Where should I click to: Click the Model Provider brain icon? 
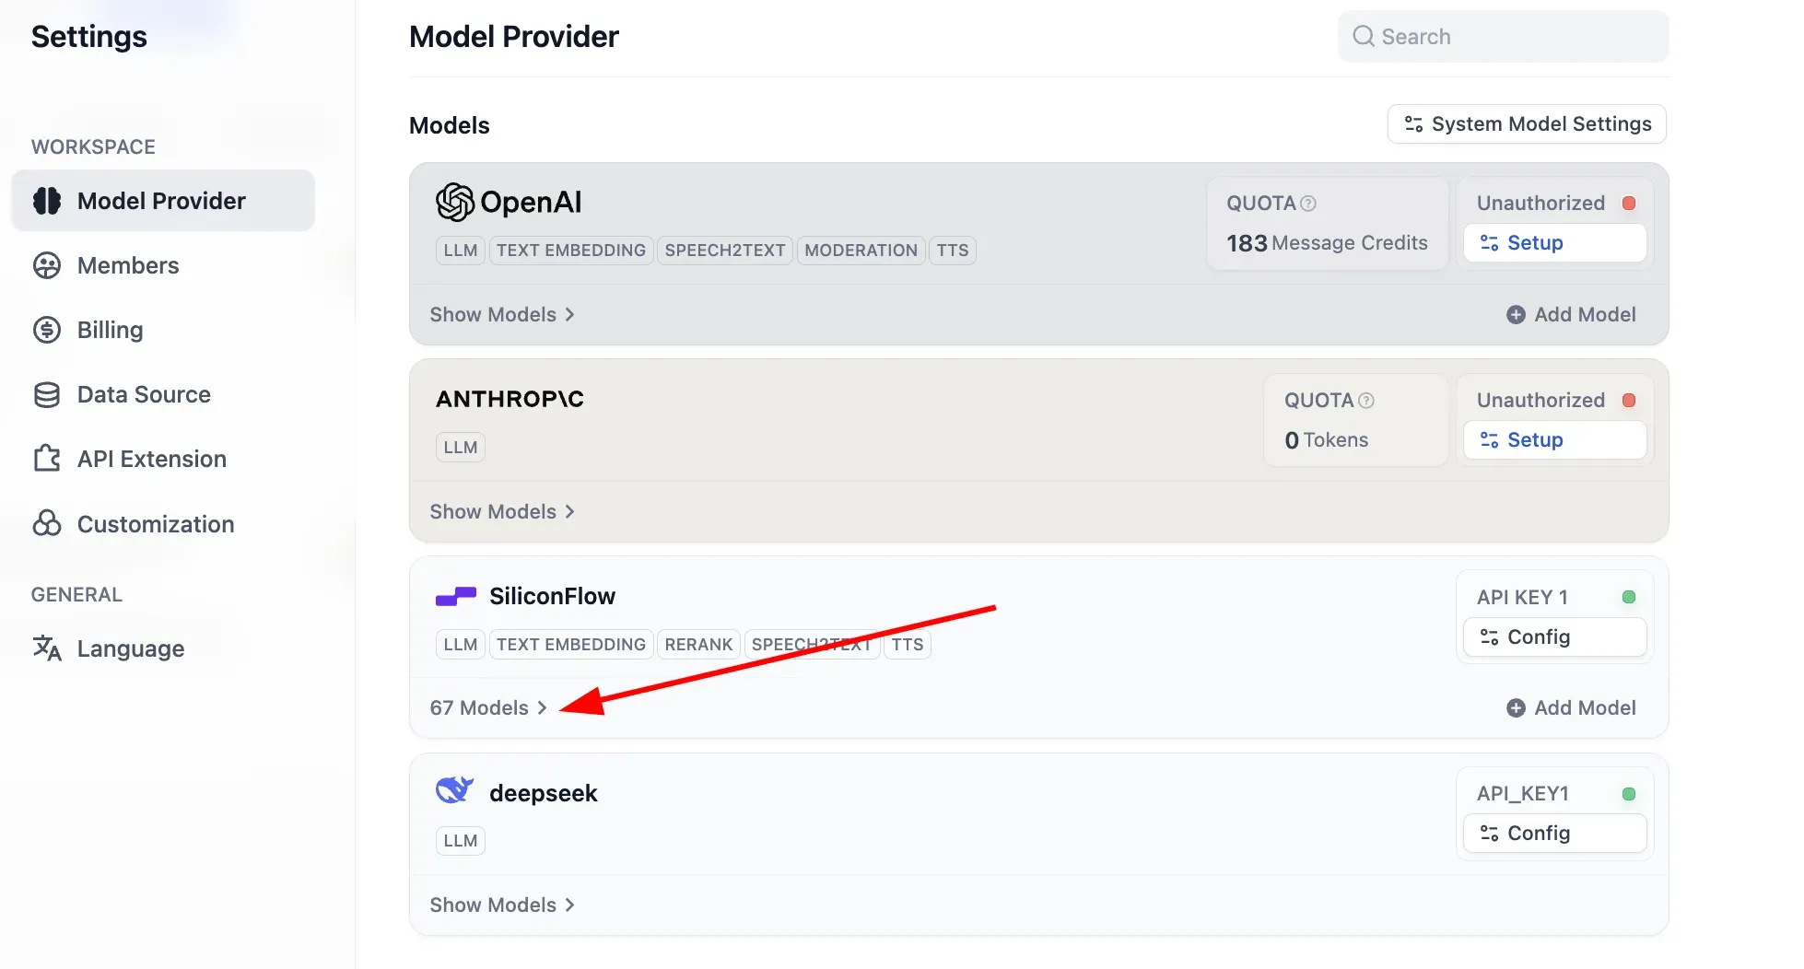click(47, 201)
